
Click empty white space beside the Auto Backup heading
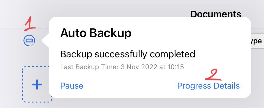point(185,33)
